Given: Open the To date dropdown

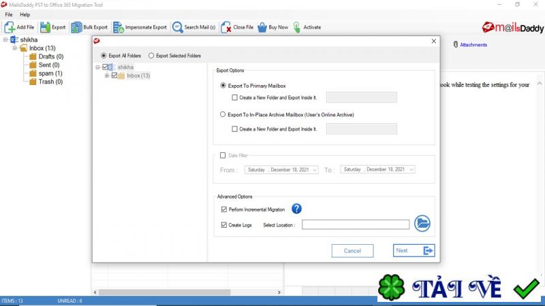Looking at the screenshot, I should [411, 169].
